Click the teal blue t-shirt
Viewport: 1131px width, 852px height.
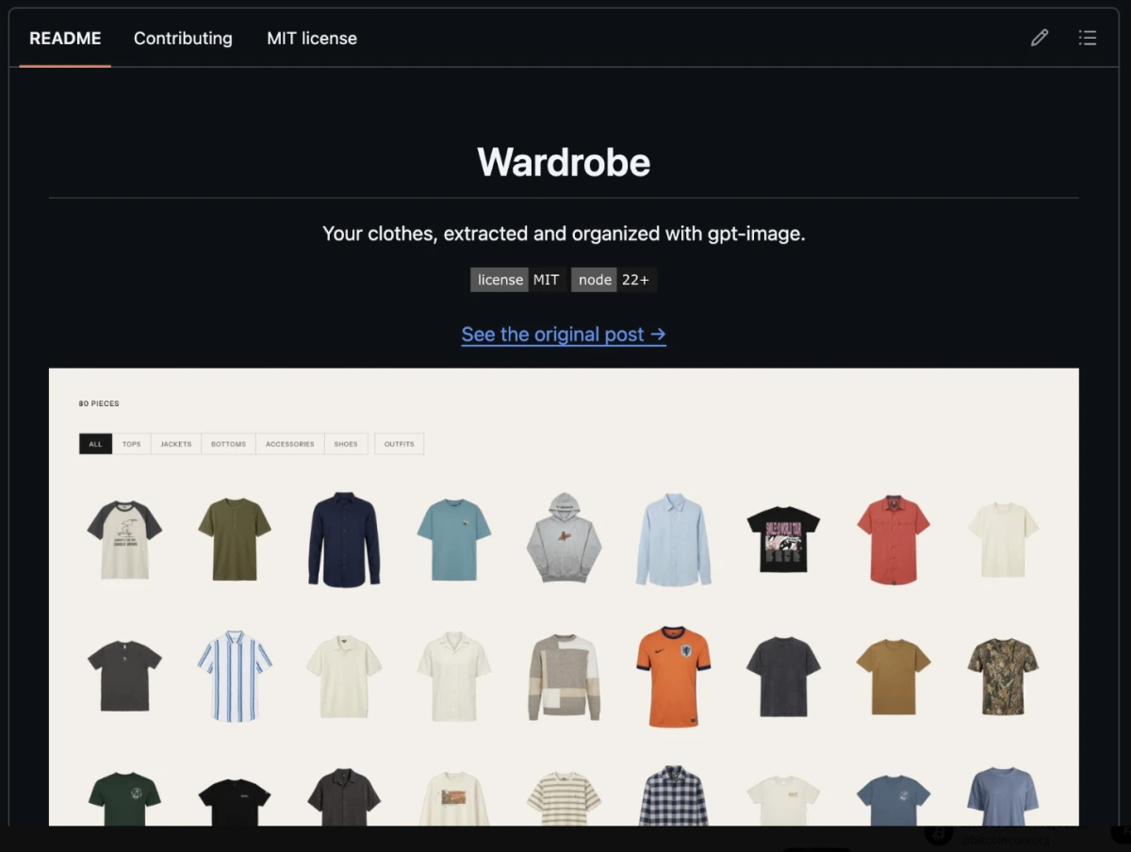[454, 539]
